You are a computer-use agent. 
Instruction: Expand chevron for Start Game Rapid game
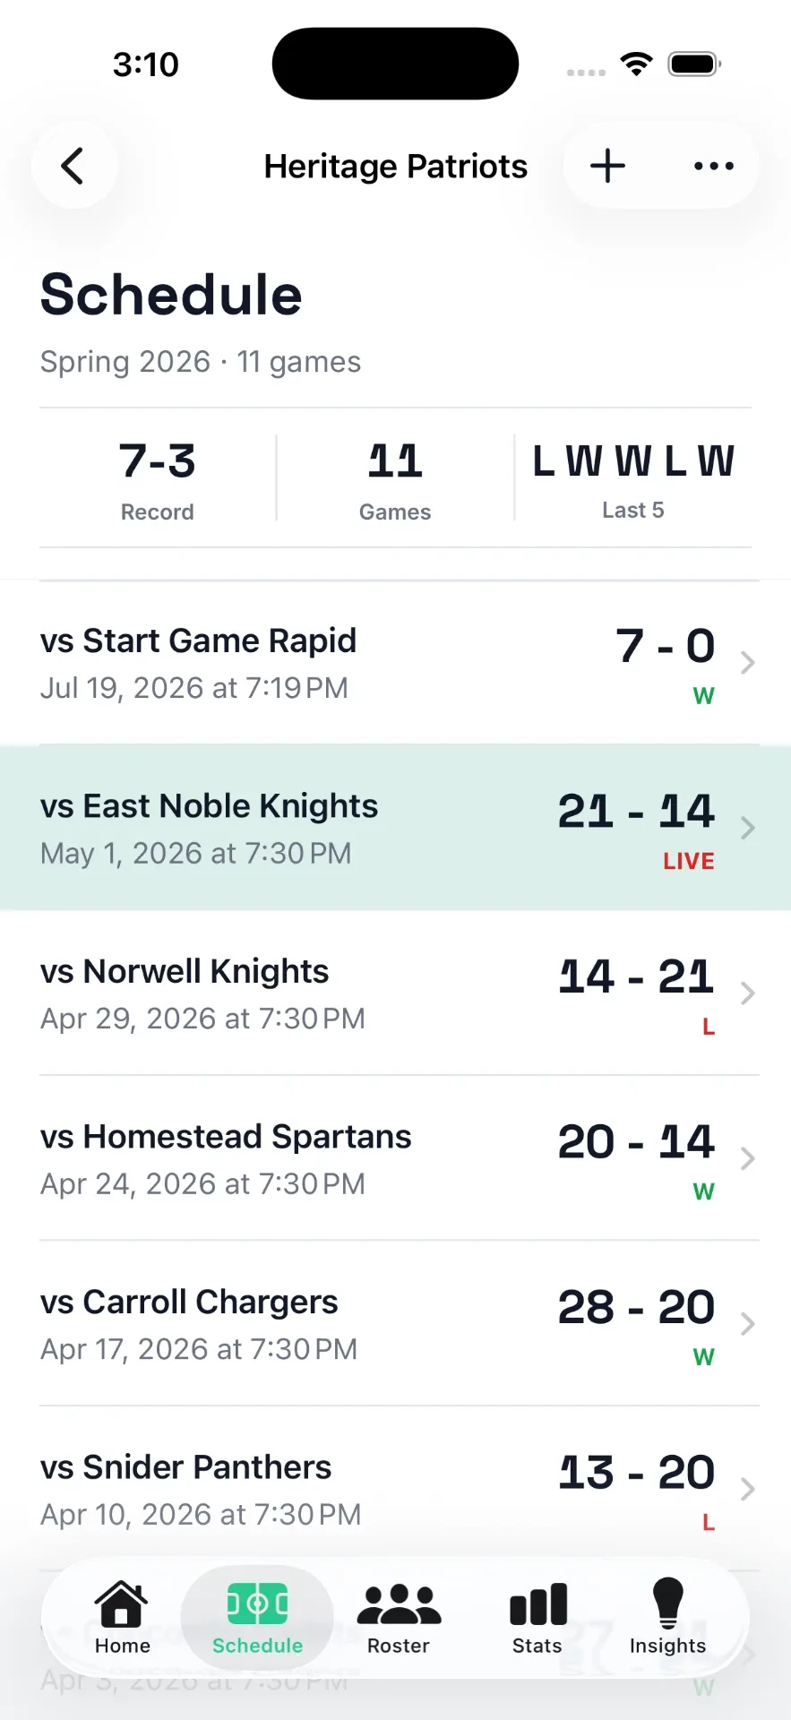pos(748,662)
